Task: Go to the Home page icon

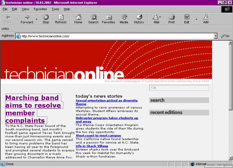Action: click(x=78, y=19)
